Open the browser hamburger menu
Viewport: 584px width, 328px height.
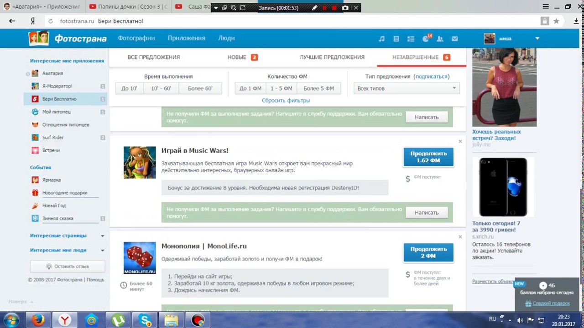click(546, 7)
